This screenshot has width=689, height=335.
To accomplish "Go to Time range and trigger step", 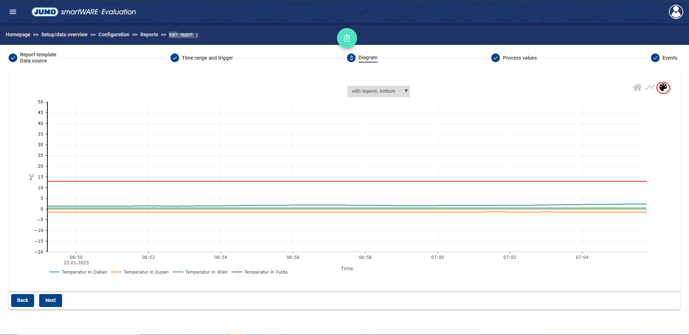I will click(207, 58).
